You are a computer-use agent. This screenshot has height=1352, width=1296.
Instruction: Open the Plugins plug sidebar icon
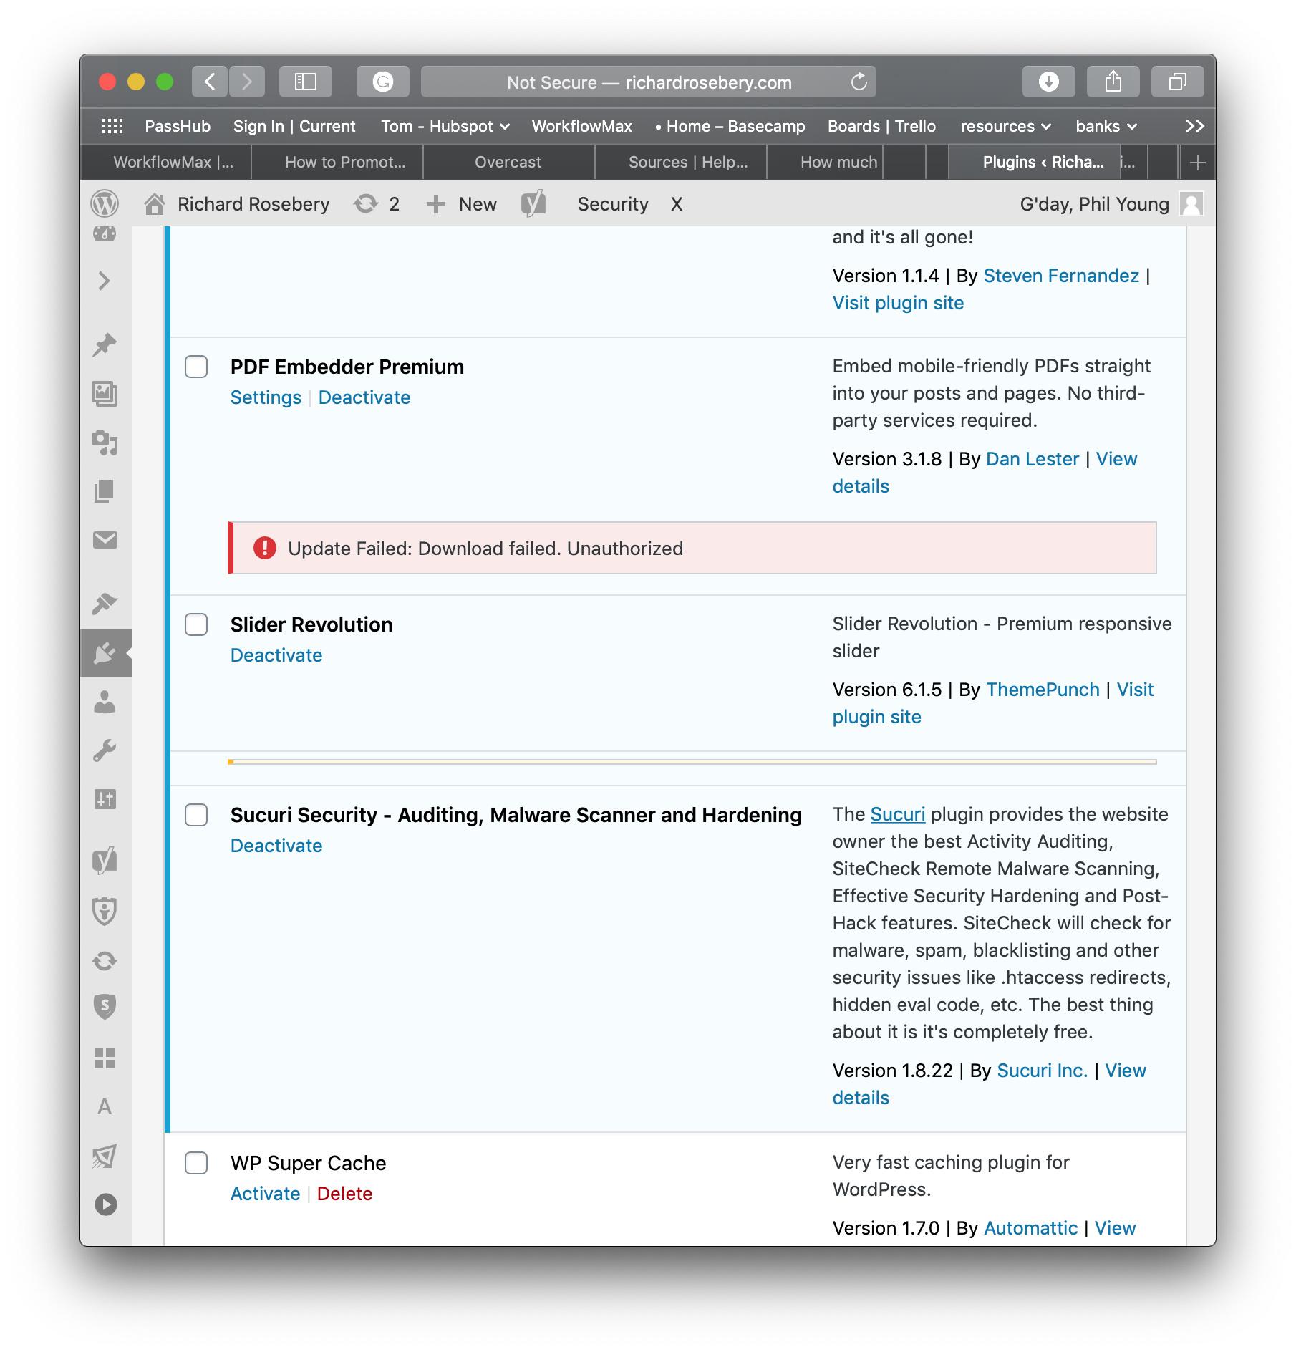click(105, 652)
